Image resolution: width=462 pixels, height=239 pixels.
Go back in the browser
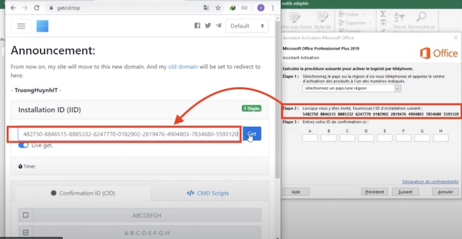click(x=13, y=8)
